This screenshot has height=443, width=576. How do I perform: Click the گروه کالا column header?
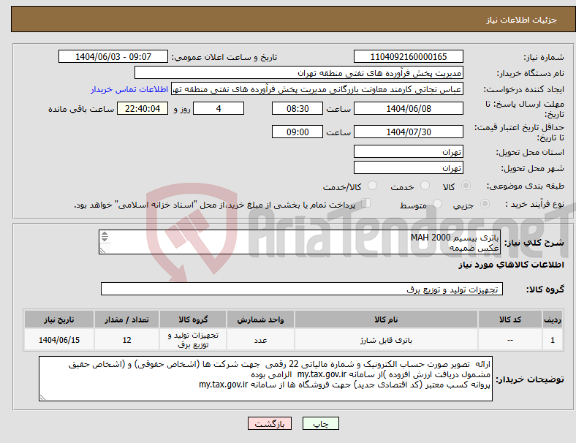pyautogui.click(x=193, y=319)
